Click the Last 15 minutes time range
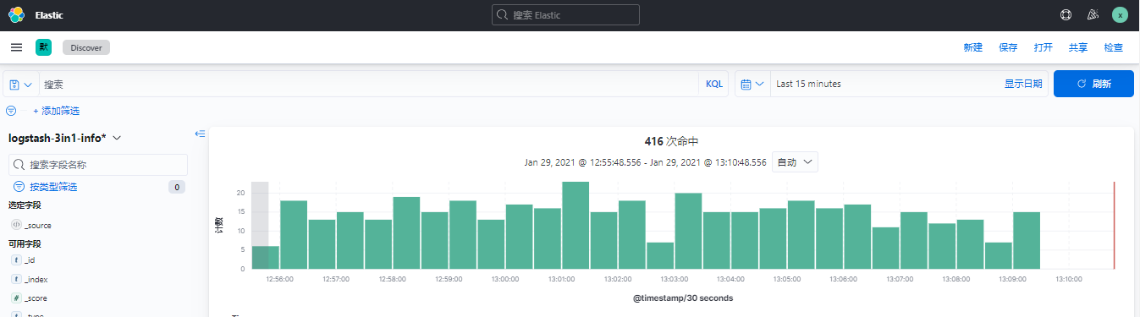The width and height of the screenshot is (1140, 317). [x=808, y=85]
